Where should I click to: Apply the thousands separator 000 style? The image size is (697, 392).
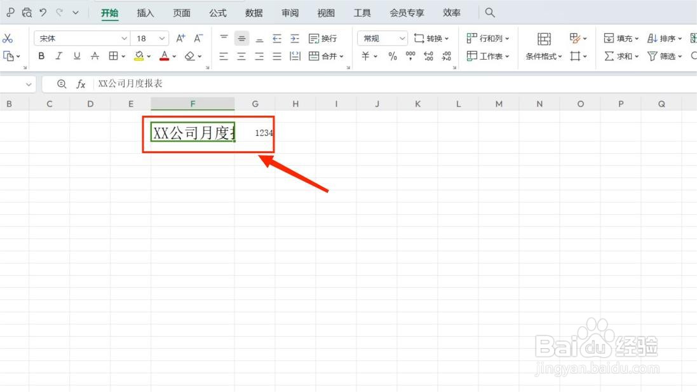click(410, 56)
